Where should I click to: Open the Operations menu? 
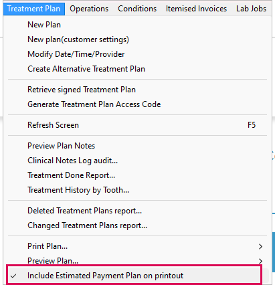89,9
